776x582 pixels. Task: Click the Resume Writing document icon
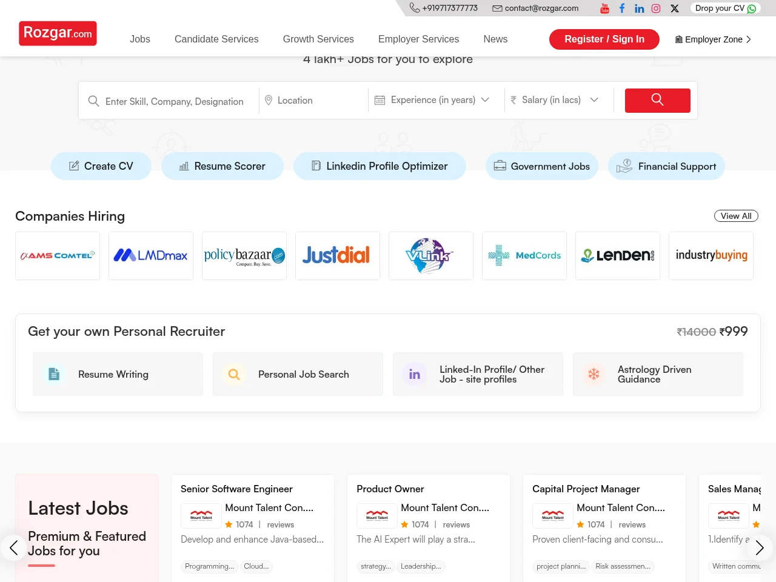[54, 374]
